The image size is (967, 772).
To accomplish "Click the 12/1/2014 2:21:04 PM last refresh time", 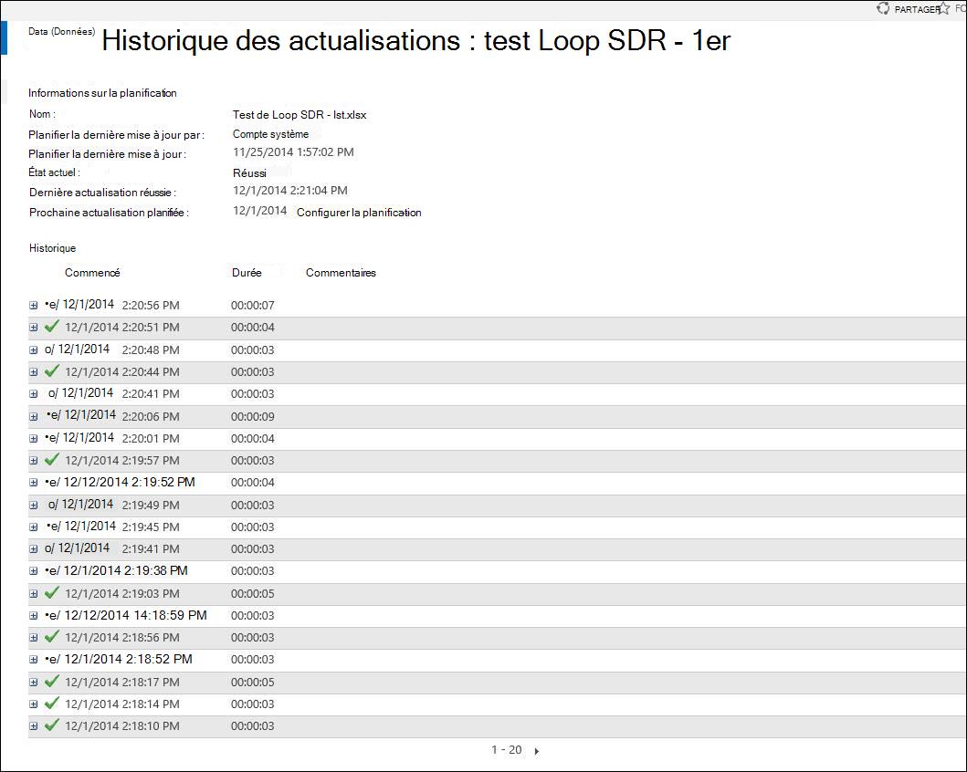I will [290, 191].
